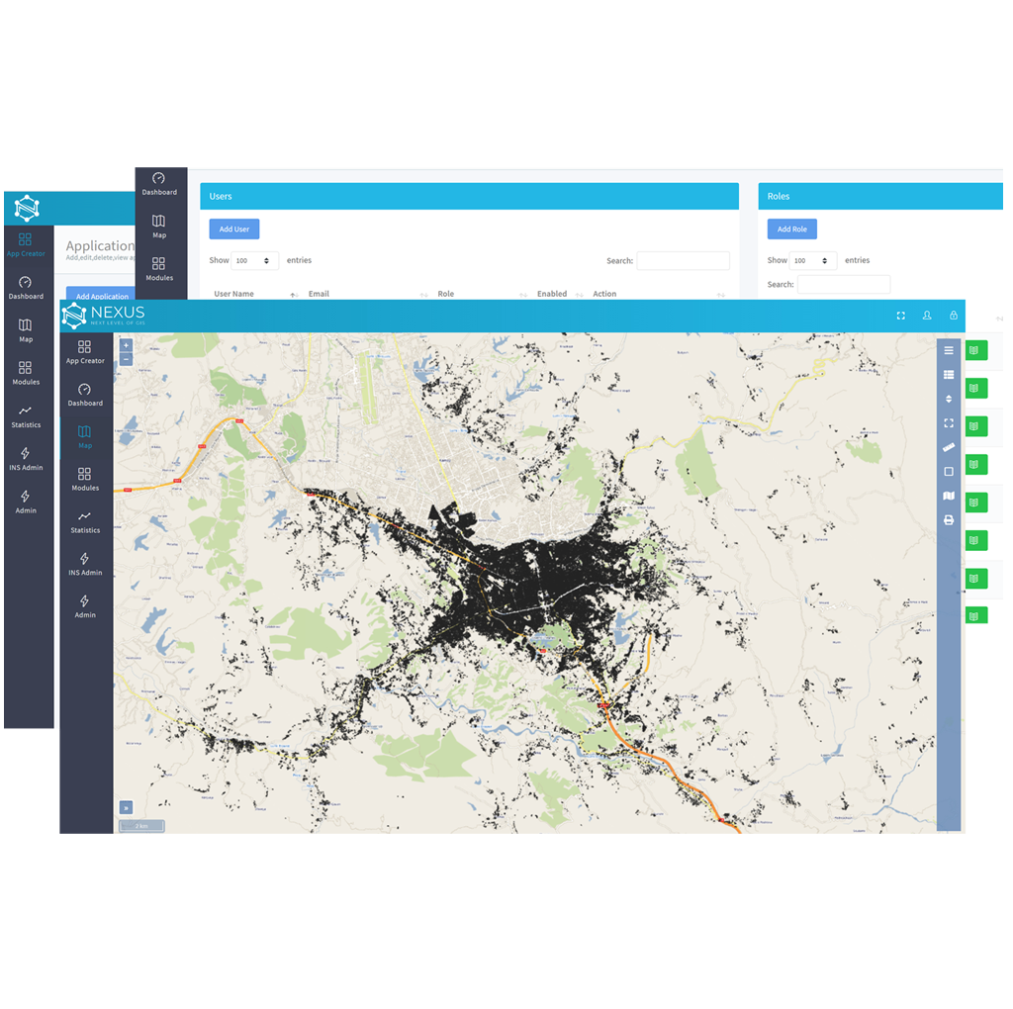
Task: Click the Add Role button
Action: pos(791,229)
